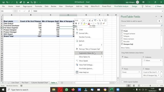Add a new sheet with the plus button

(62, 83)
